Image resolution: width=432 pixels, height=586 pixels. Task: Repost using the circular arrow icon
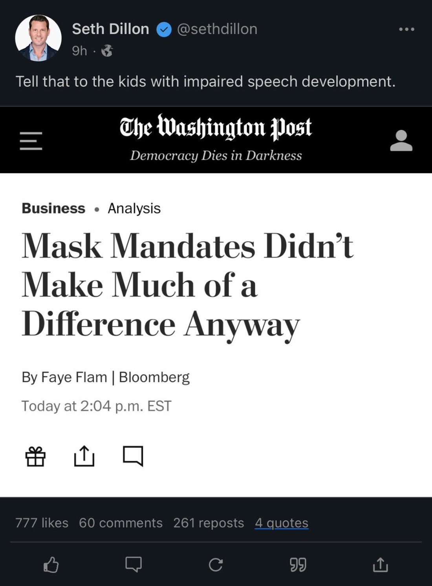click(216, 565)
